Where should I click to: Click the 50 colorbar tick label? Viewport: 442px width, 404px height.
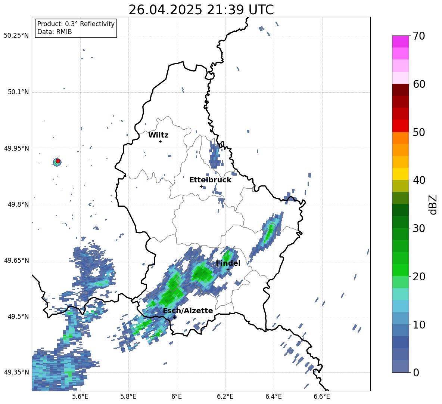tap(419, 132)
